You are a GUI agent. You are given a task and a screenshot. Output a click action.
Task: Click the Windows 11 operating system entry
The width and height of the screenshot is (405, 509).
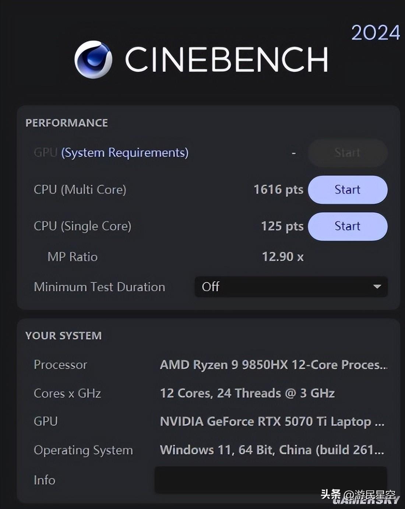click(272, 450)
